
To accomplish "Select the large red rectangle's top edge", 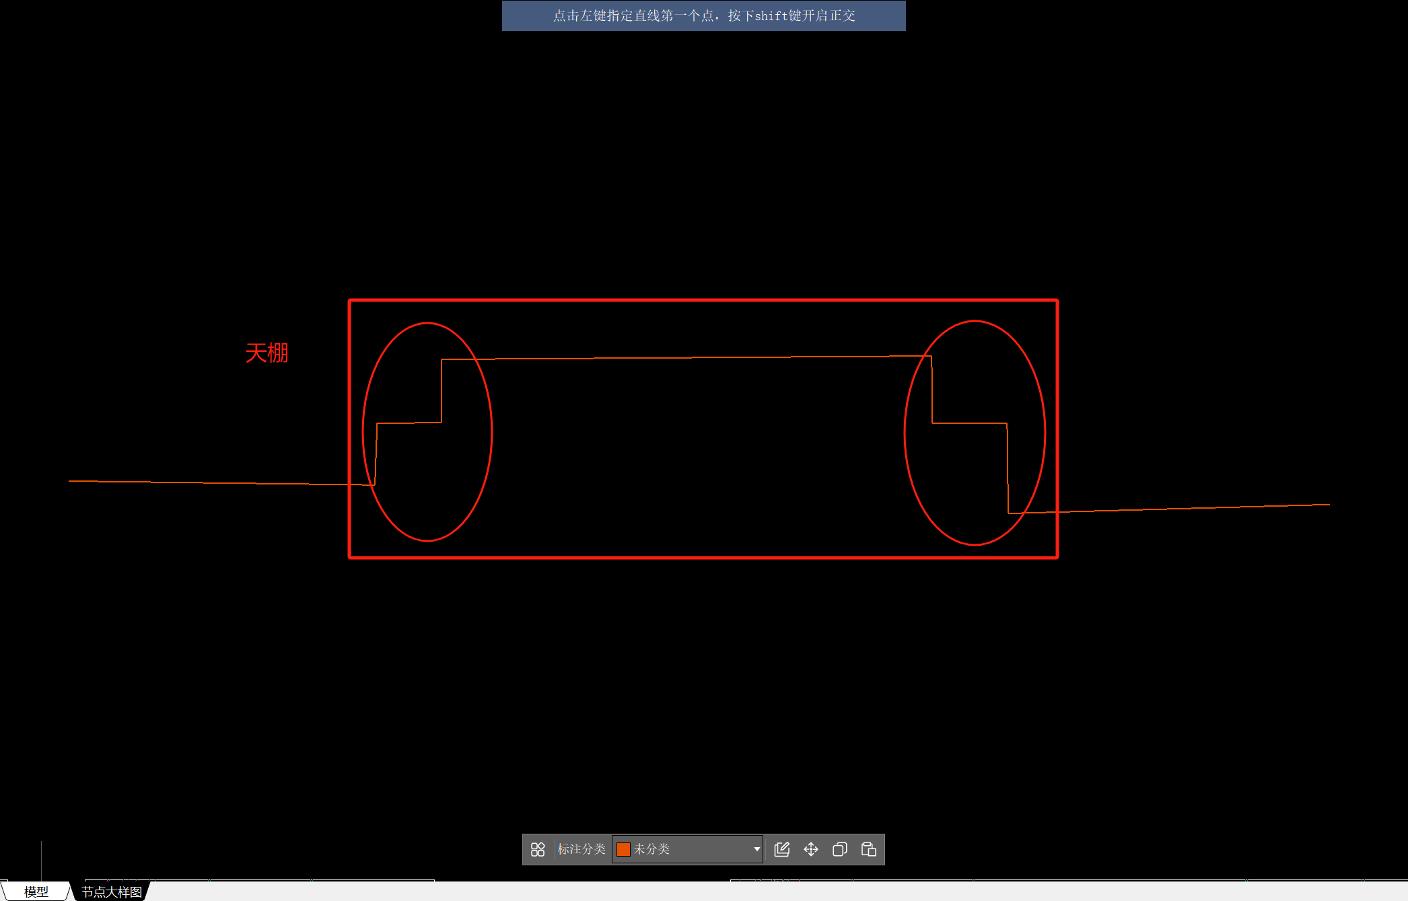I will pos(703,300).
